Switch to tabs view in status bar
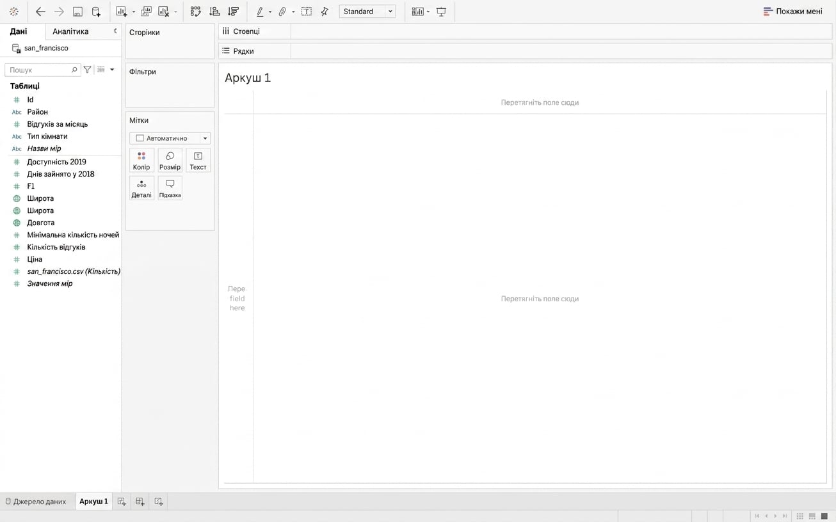The height and width of the screenshot is (522, 836). pos(824,516)
